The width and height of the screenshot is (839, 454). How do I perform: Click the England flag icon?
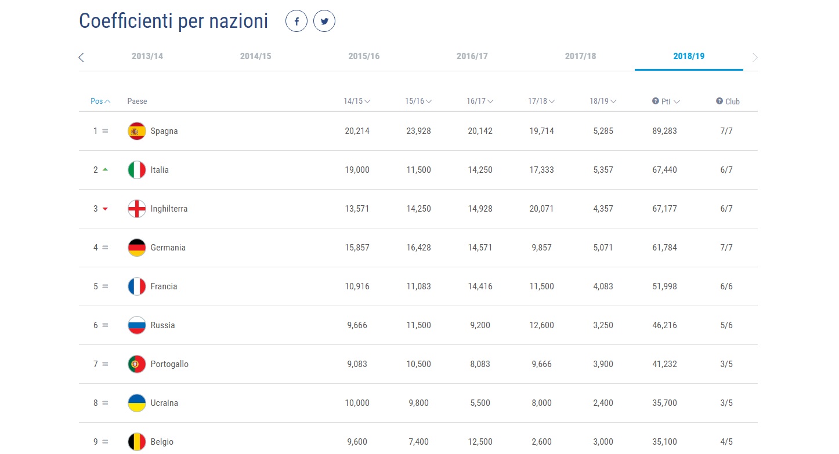pos(137,209)
